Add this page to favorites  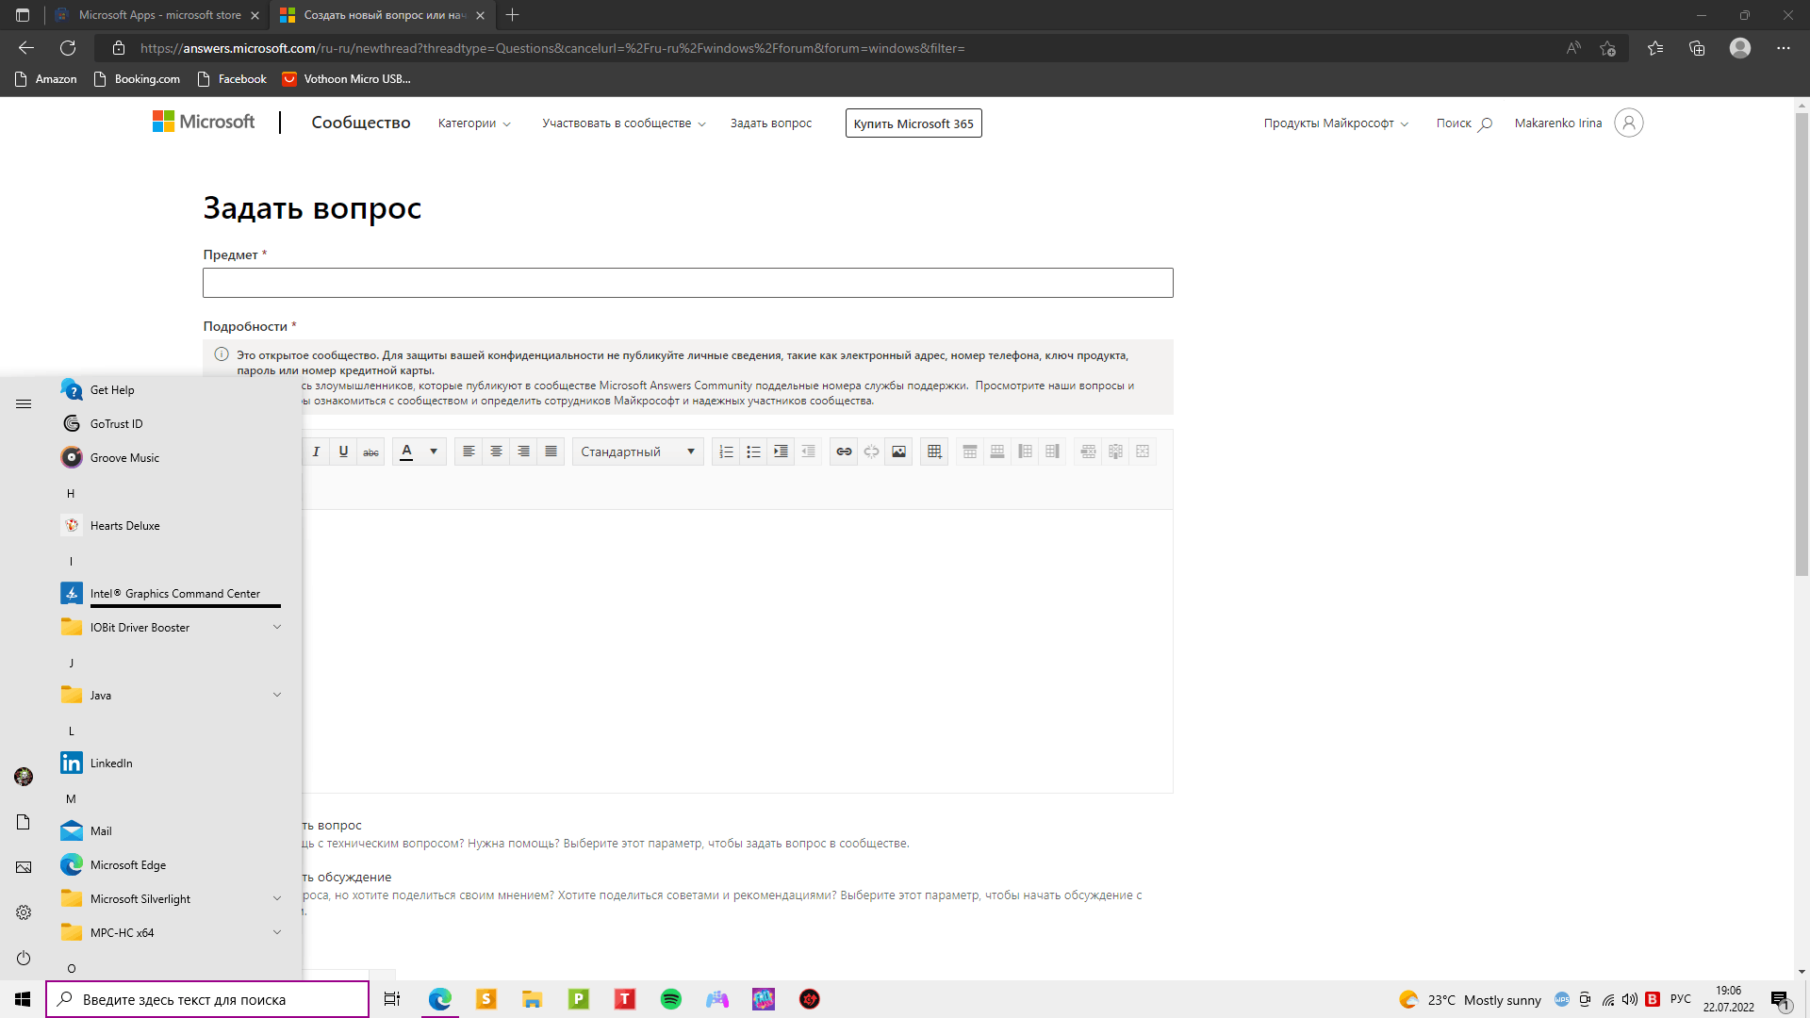point(1607,48)
